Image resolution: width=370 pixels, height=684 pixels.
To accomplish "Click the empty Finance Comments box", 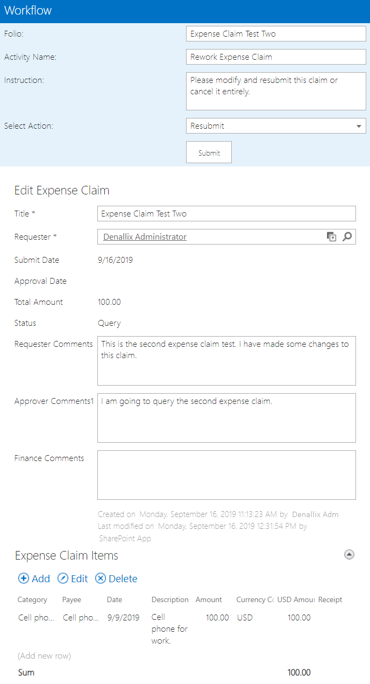I will click(226, 475).
